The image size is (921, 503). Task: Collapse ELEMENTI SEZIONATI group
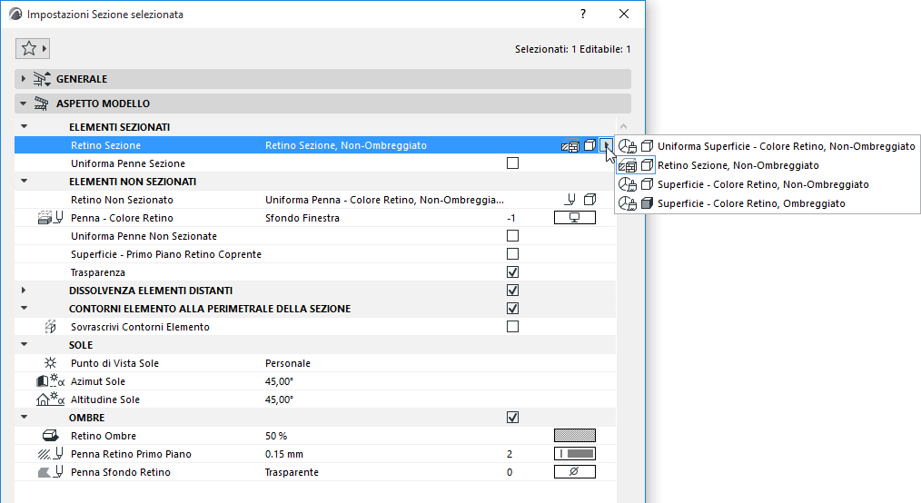[25, 126]
